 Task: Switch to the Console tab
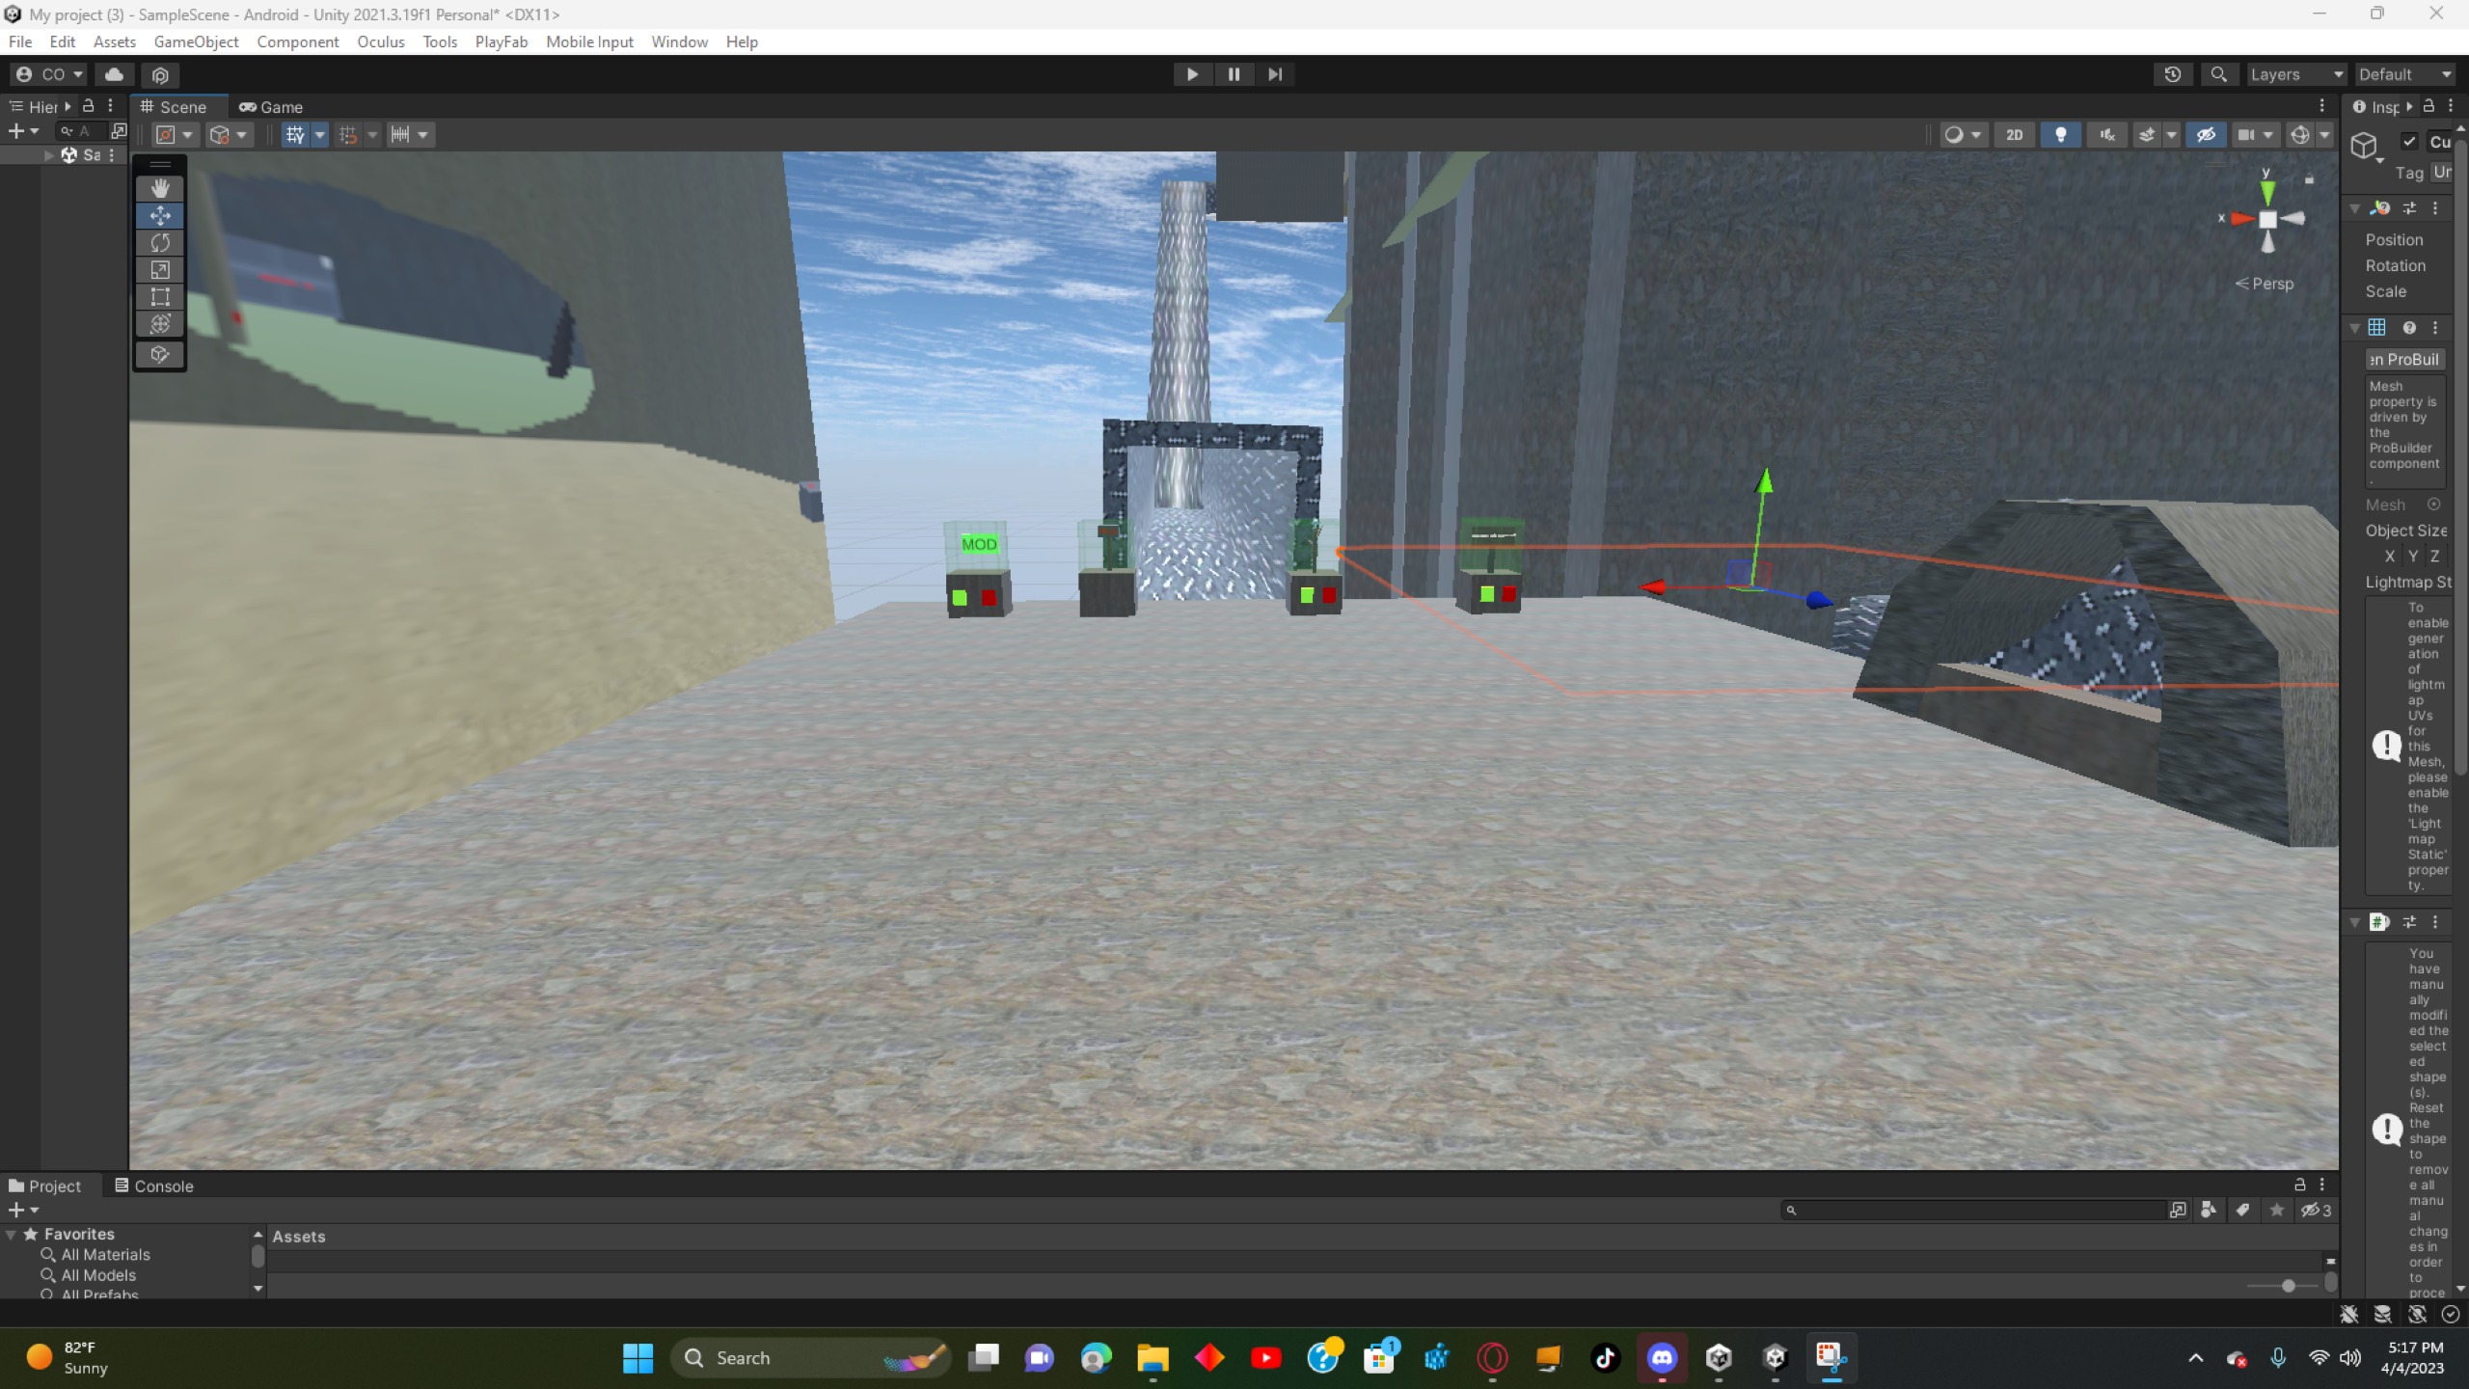(154, 1185)
